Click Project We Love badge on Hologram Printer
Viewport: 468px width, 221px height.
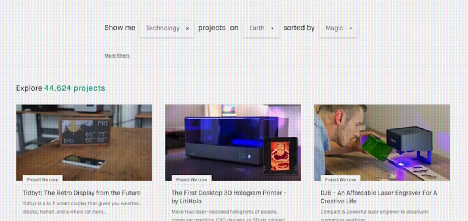(191, 180)
